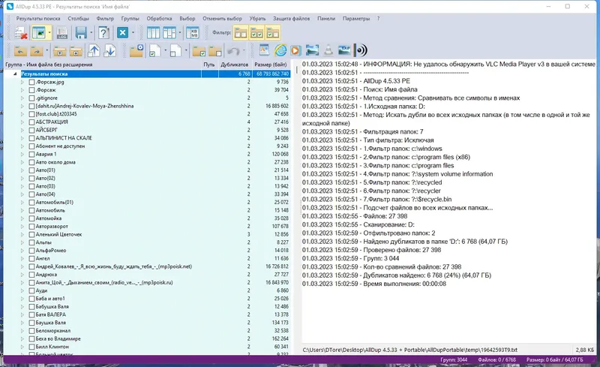
Task: Expand the Бабушка Валя group
Action: tap(22, 307)
